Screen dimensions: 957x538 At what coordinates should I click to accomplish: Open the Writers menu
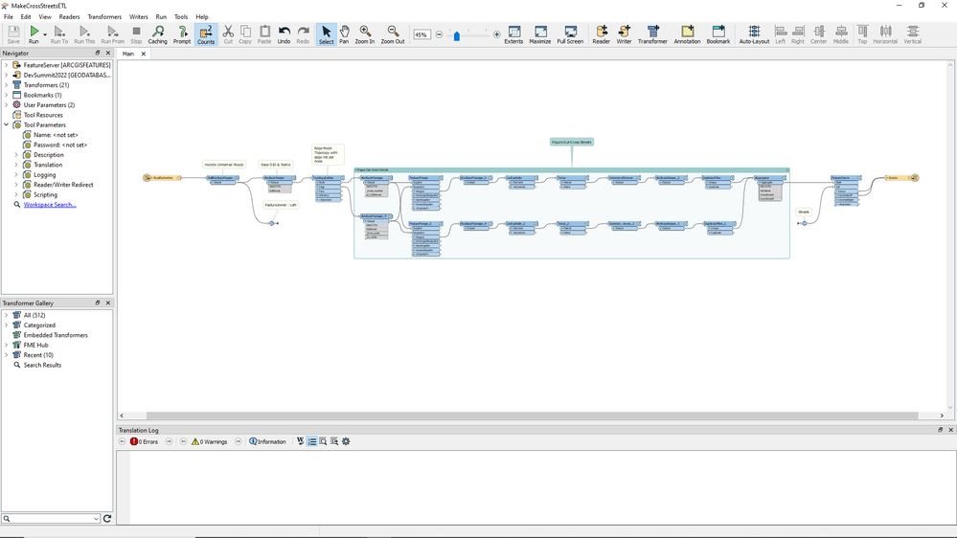(139, 16)
